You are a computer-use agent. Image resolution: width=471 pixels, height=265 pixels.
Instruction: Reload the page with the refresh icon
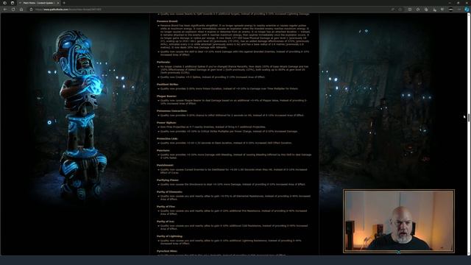13,10
